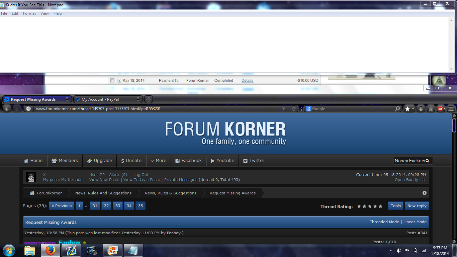Bookmark this page with the star icon

click(x=407, y=109)
